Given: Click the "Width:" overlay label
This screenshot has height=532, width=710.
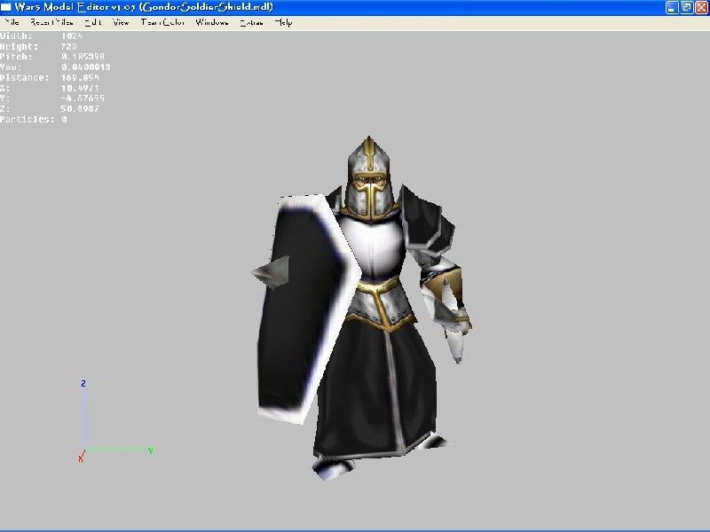Looking at the screenshot, I should click(x=16, y=35).
